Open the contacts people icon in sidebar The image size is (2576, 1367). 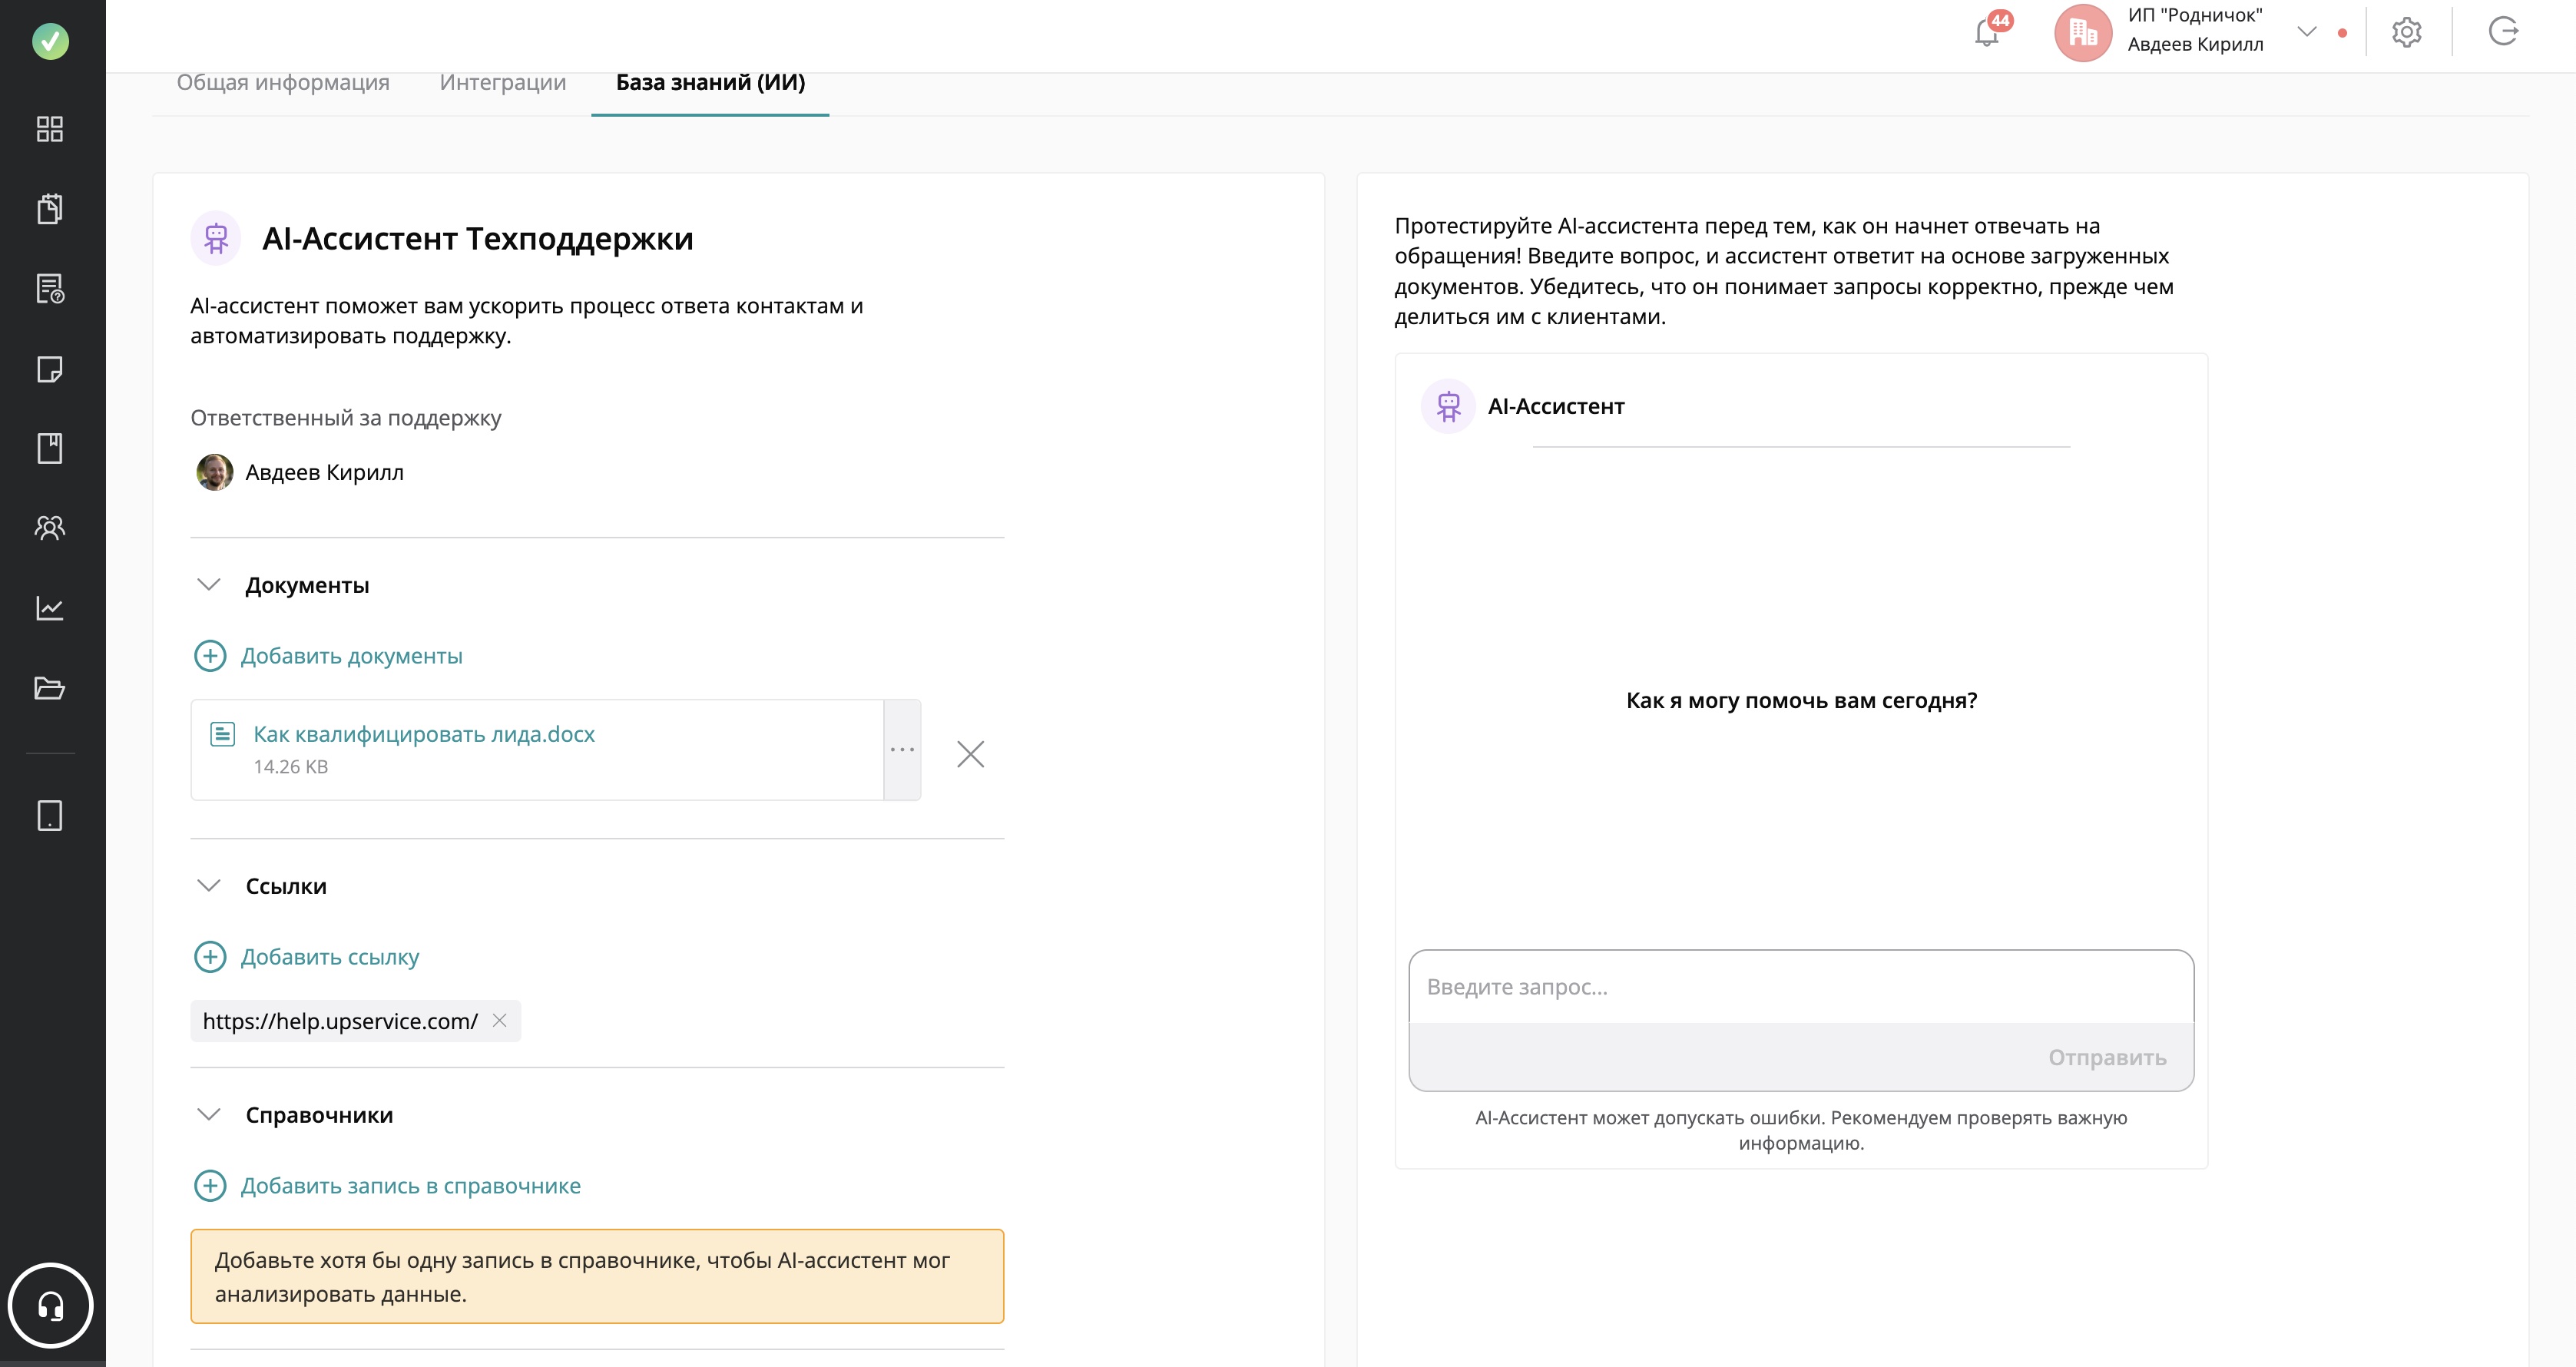click(x=50, y=528)
